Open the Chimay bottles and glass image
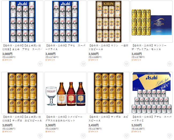The width and height of the screenshot is (174, 140). 66,93
